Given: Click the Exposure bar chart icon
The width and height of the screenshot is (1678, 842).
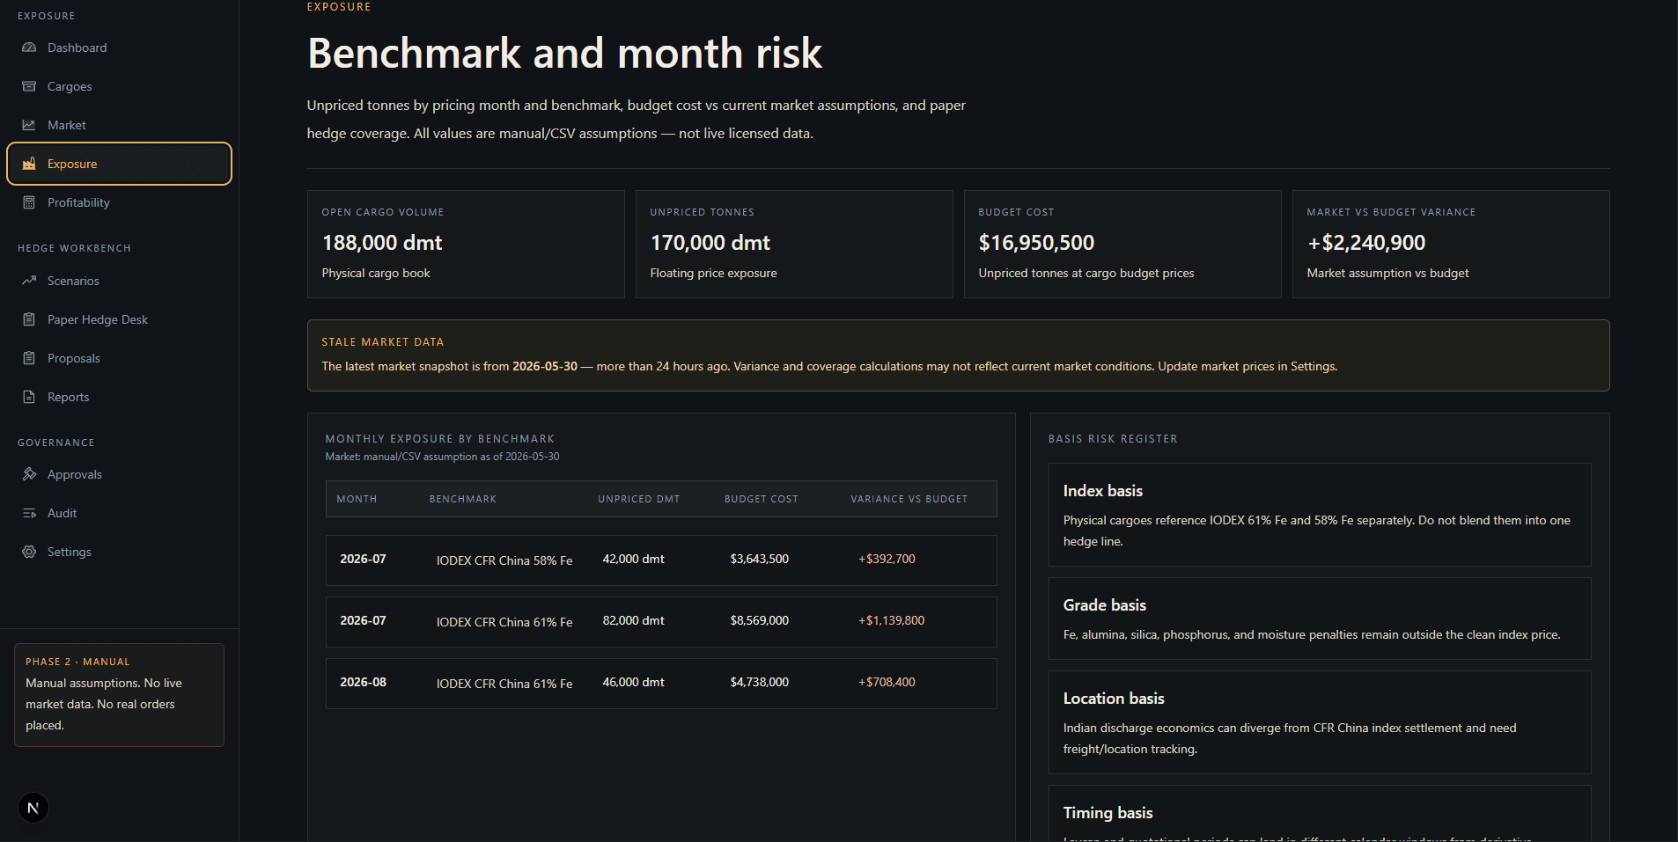Looking at the screenshot, I should [x=29, y=164].
